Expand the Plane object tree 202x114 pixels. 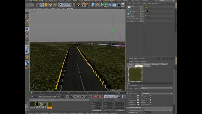click(x=127, y=16)
